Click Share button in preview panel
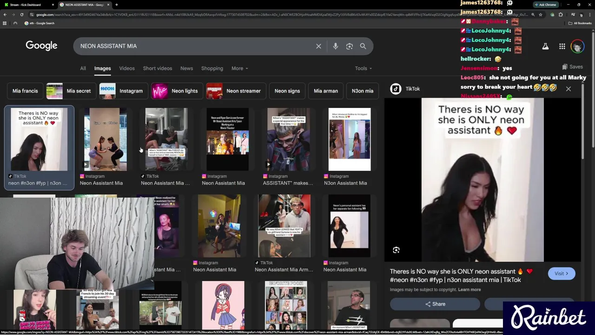Image resolution: width=595 pixels, height=335 pixels. [435, 304]
